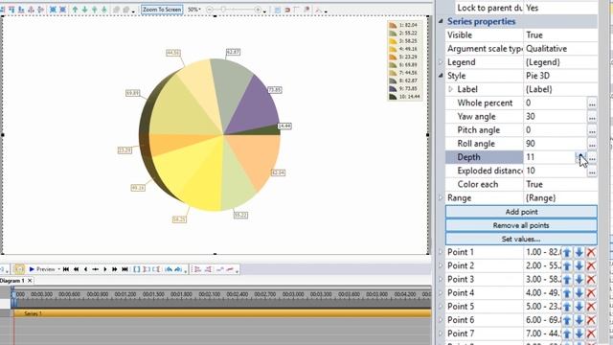Screen dimensions: 613x345
Task: Click the Exploded distance value 10
Action: [531, 171]
